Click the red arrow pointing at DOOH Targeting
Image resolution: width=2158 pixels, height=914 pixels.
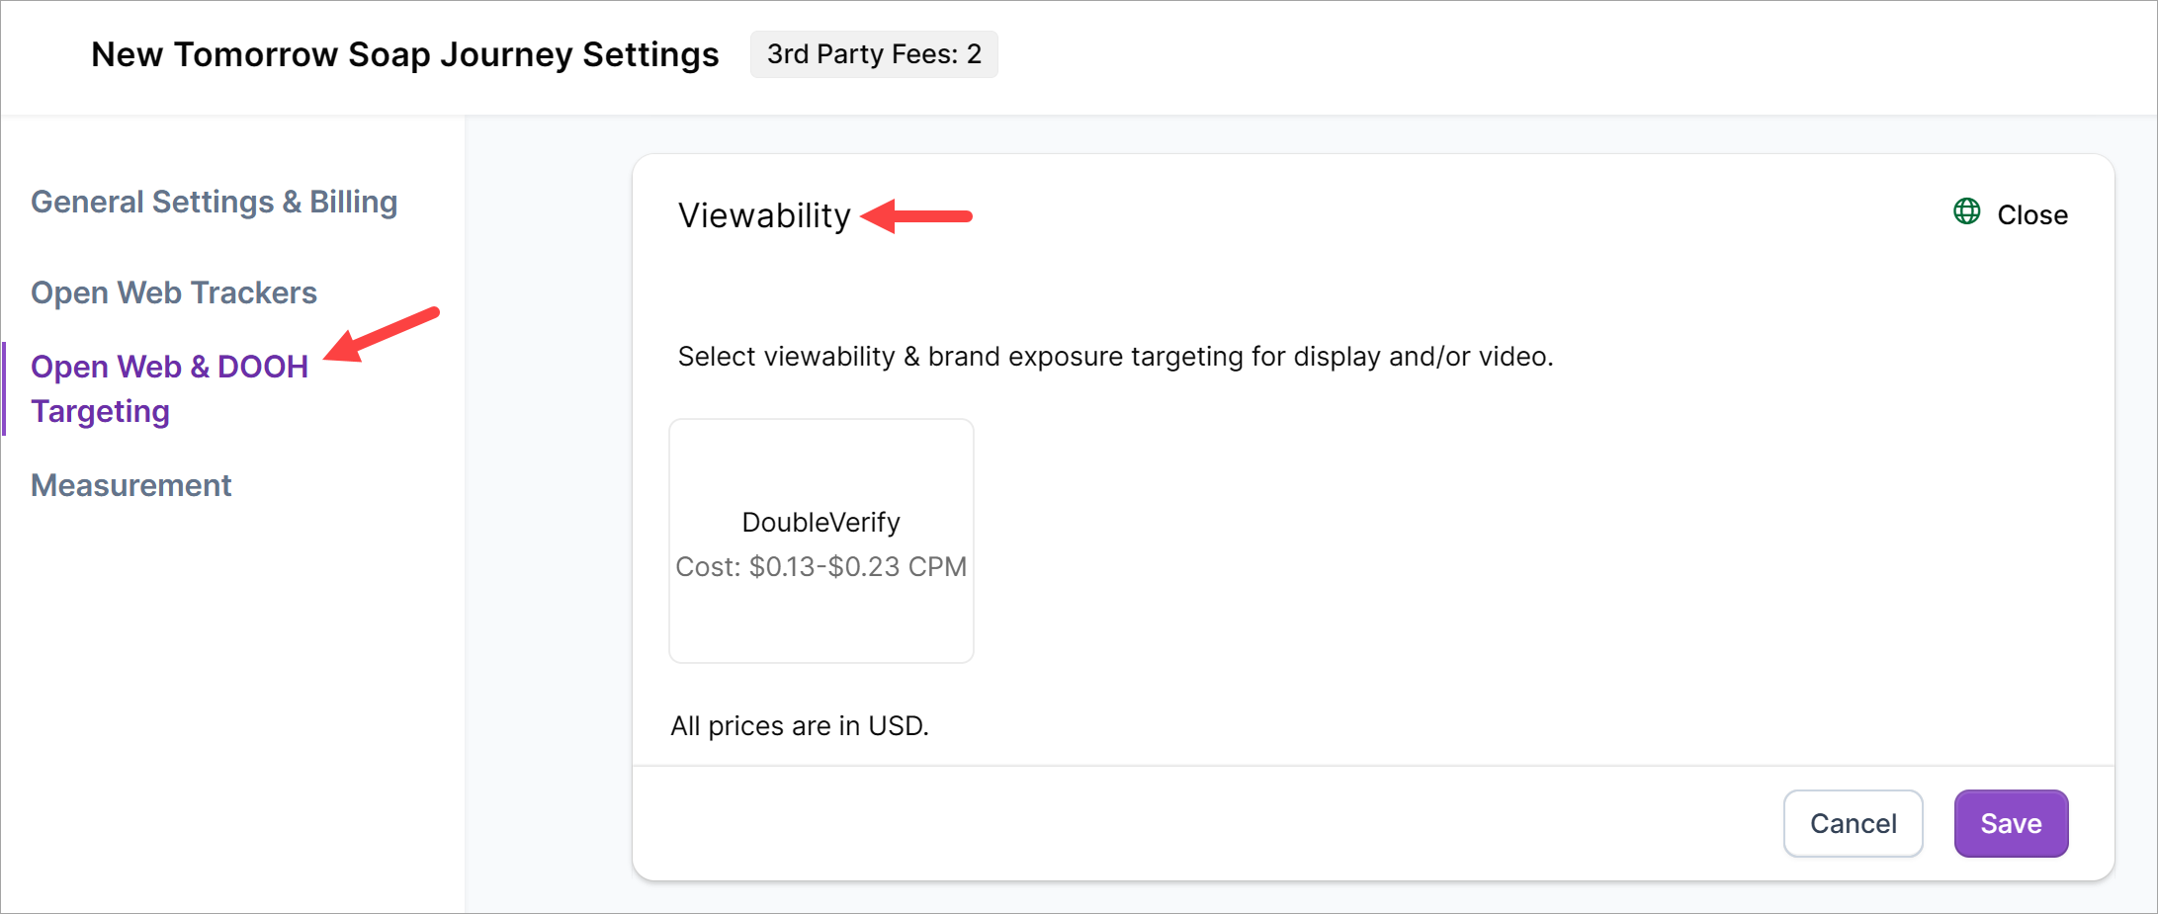[382, 335]
